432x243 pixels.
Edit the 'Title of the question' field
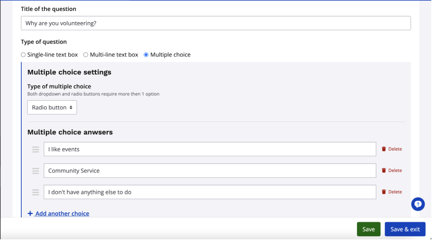[216, 23]
